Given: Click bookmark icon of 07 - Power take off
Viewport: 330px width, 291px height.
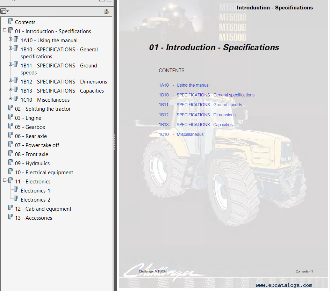Looking at the screenshot, I should coord(10,144).
